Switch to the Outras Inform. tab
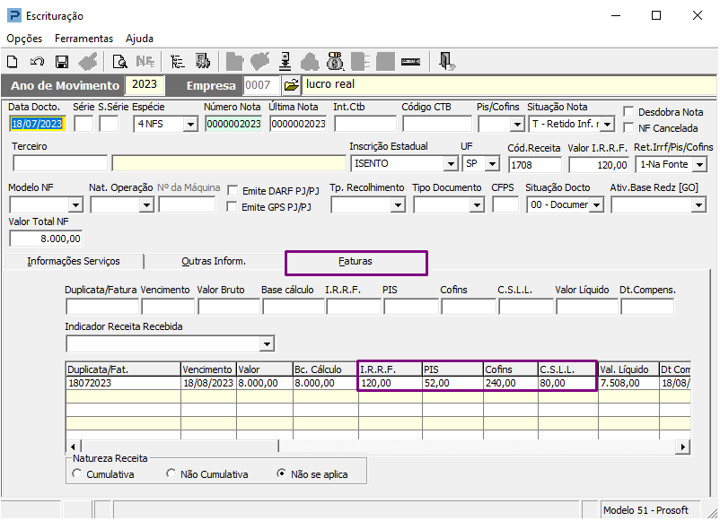Viewport: 720px width, 521px height. (x=214, y=262)
